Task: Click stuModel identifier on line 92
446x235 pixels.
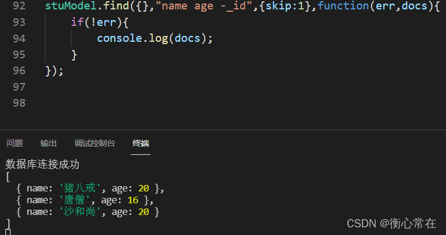Action: pyautogui.click(x=71, y=6)
